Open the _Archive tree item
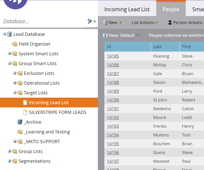 [x=33, y=122]
